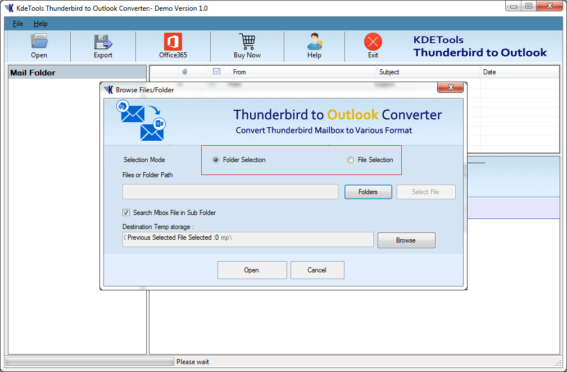Open Help using the toolbar icon
Screen dimensions: 567x372
point(314,45)
